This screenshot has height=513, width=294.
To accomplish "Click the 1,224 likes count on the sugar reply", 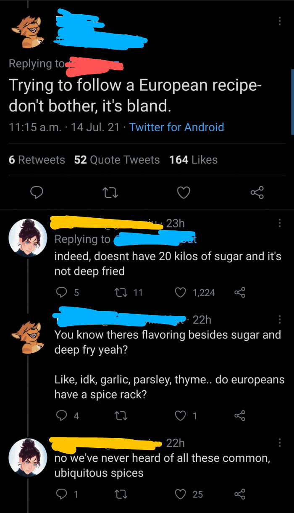I will (204, 292).
